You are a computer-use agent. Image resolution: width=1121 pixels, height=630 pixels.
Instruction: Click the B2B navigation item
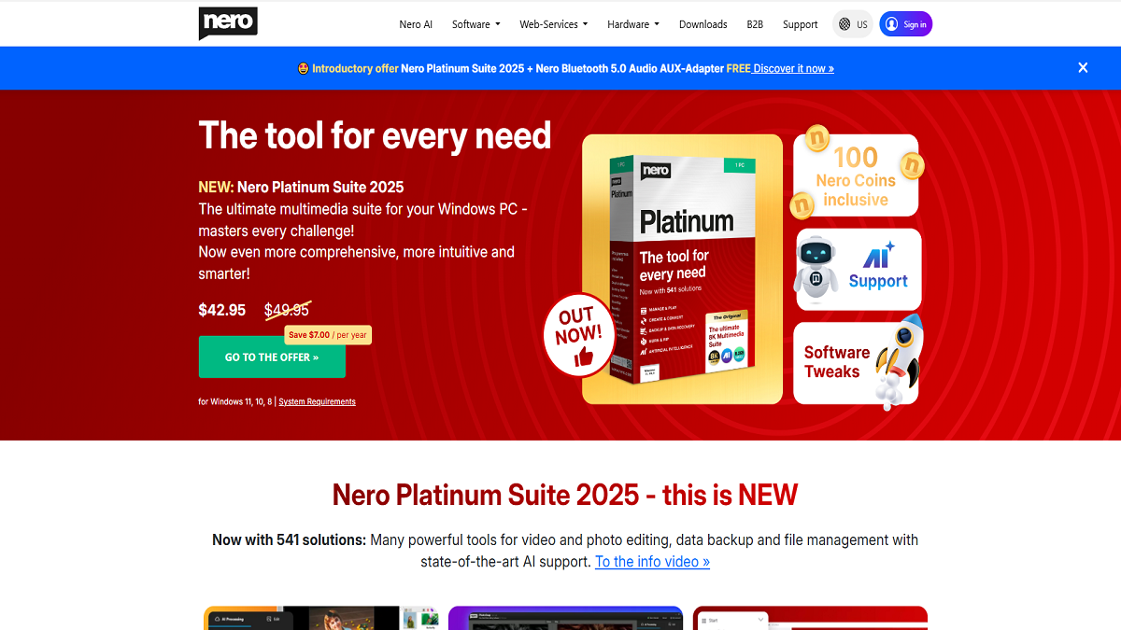click(x=755, y=23)
